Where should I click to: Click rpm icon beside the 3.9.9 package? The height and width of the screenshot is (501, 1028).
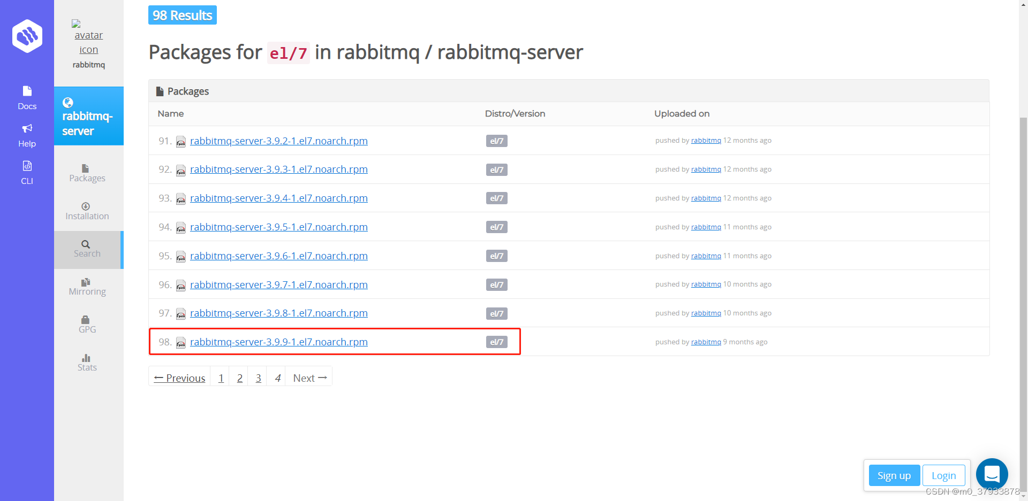click(x=181, y=343)
